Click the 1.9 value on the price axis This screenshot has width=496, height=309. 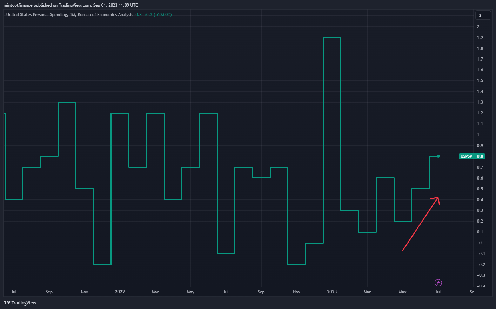pyautogui.click(x=480, y=37)
